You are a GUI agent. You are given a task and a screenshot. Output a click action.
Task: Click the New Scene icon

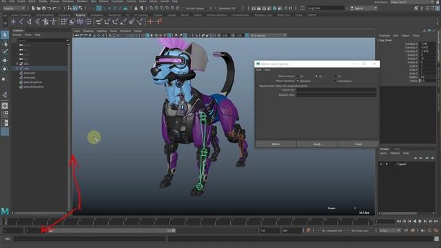(x=33, y=8)
